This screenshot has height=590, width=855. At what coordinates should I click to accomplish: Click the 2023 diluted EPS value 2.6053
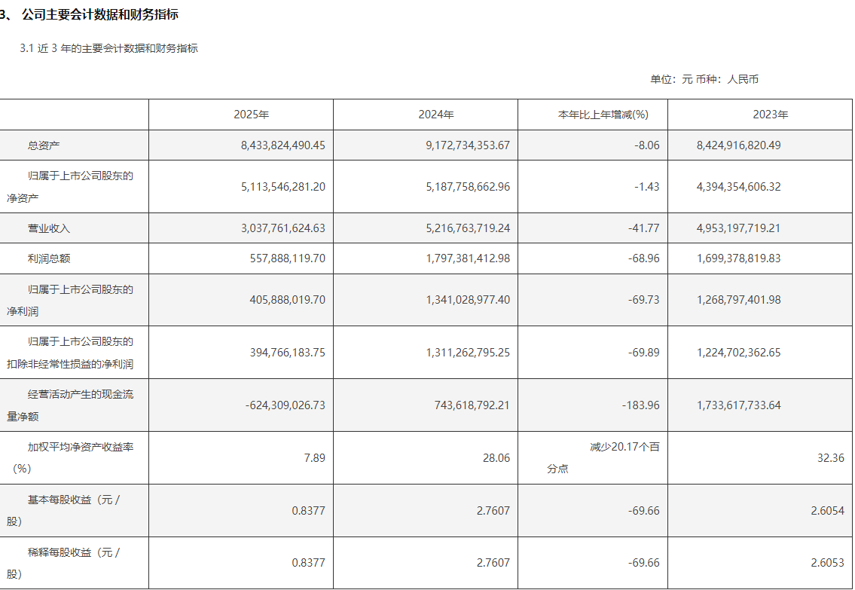click(x=828, y=563)
